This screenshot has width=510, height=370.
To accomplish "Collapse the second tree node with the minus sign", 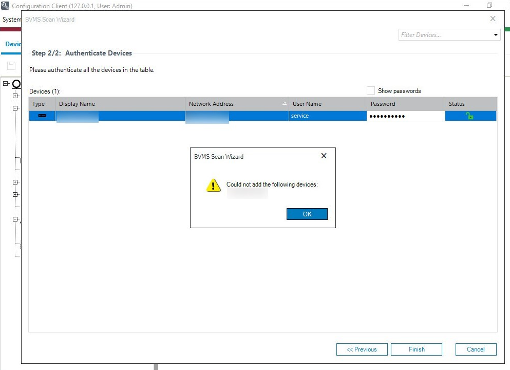I will 15,108.
